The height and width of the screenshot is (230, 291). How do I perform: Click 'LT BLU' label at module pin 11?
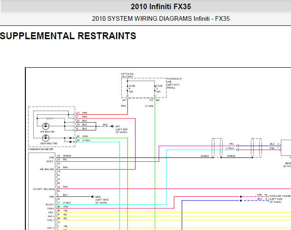[67, 203]
